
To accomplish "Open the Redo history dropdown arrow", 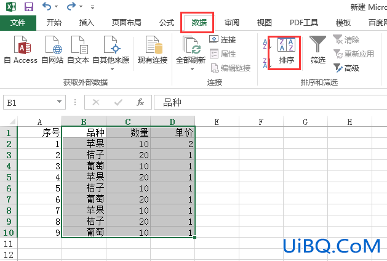I will 81,7.
